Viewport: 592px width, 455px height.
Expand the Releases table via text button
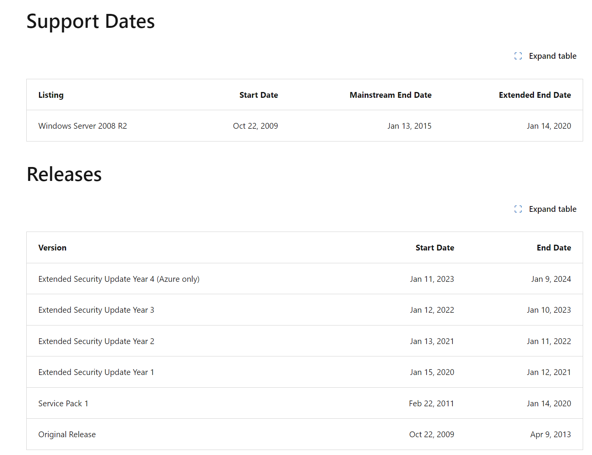(553, 209)
